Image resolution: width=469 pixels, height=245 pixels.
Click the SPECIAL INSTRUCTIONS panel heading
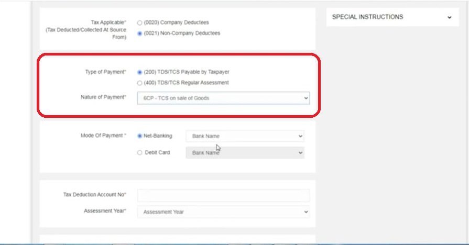tap(367, 17)
